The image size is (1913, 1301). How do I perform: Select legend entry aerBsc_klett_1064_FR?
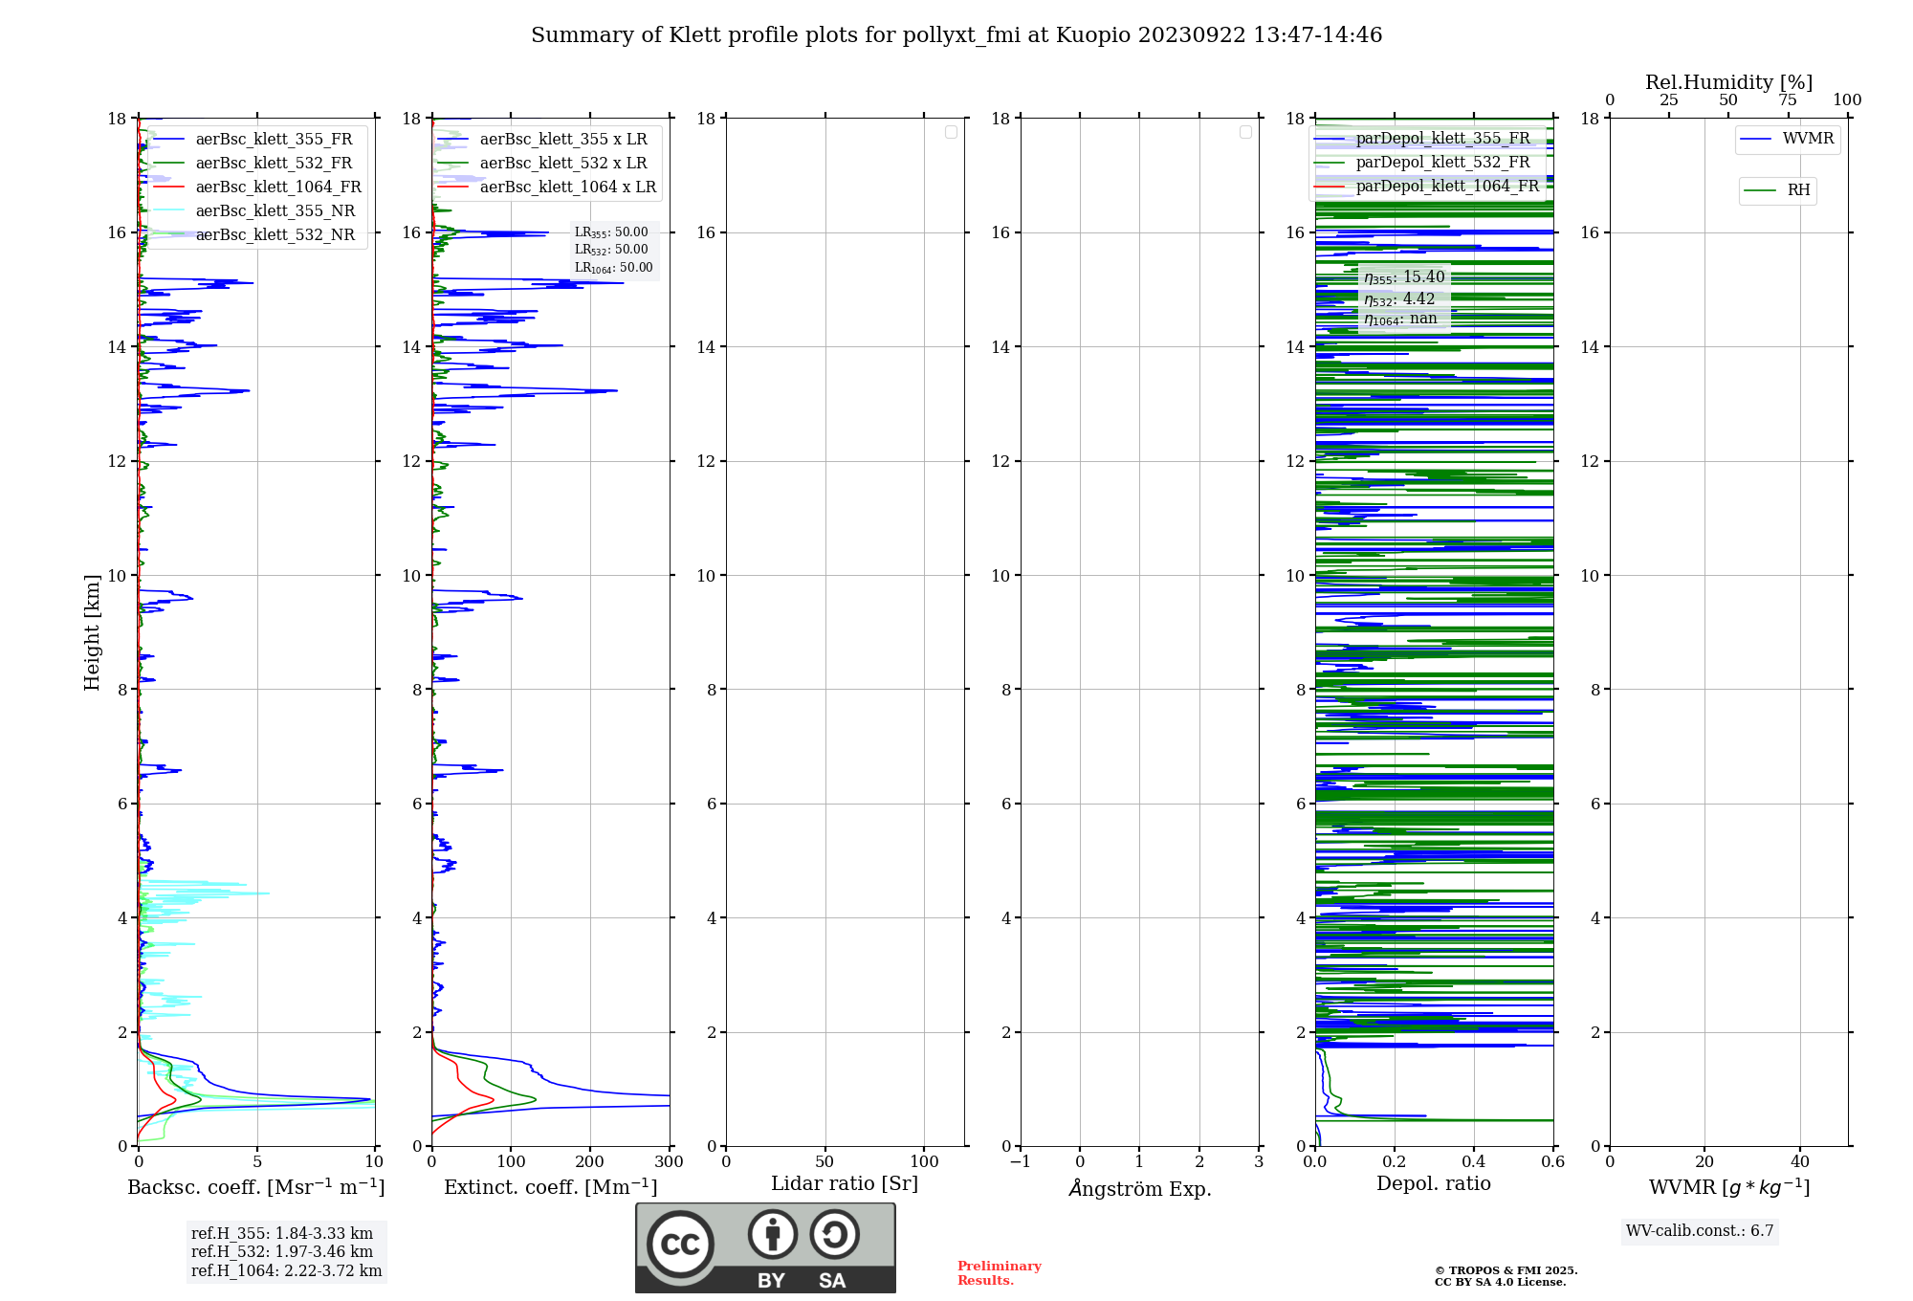point(258,187)
